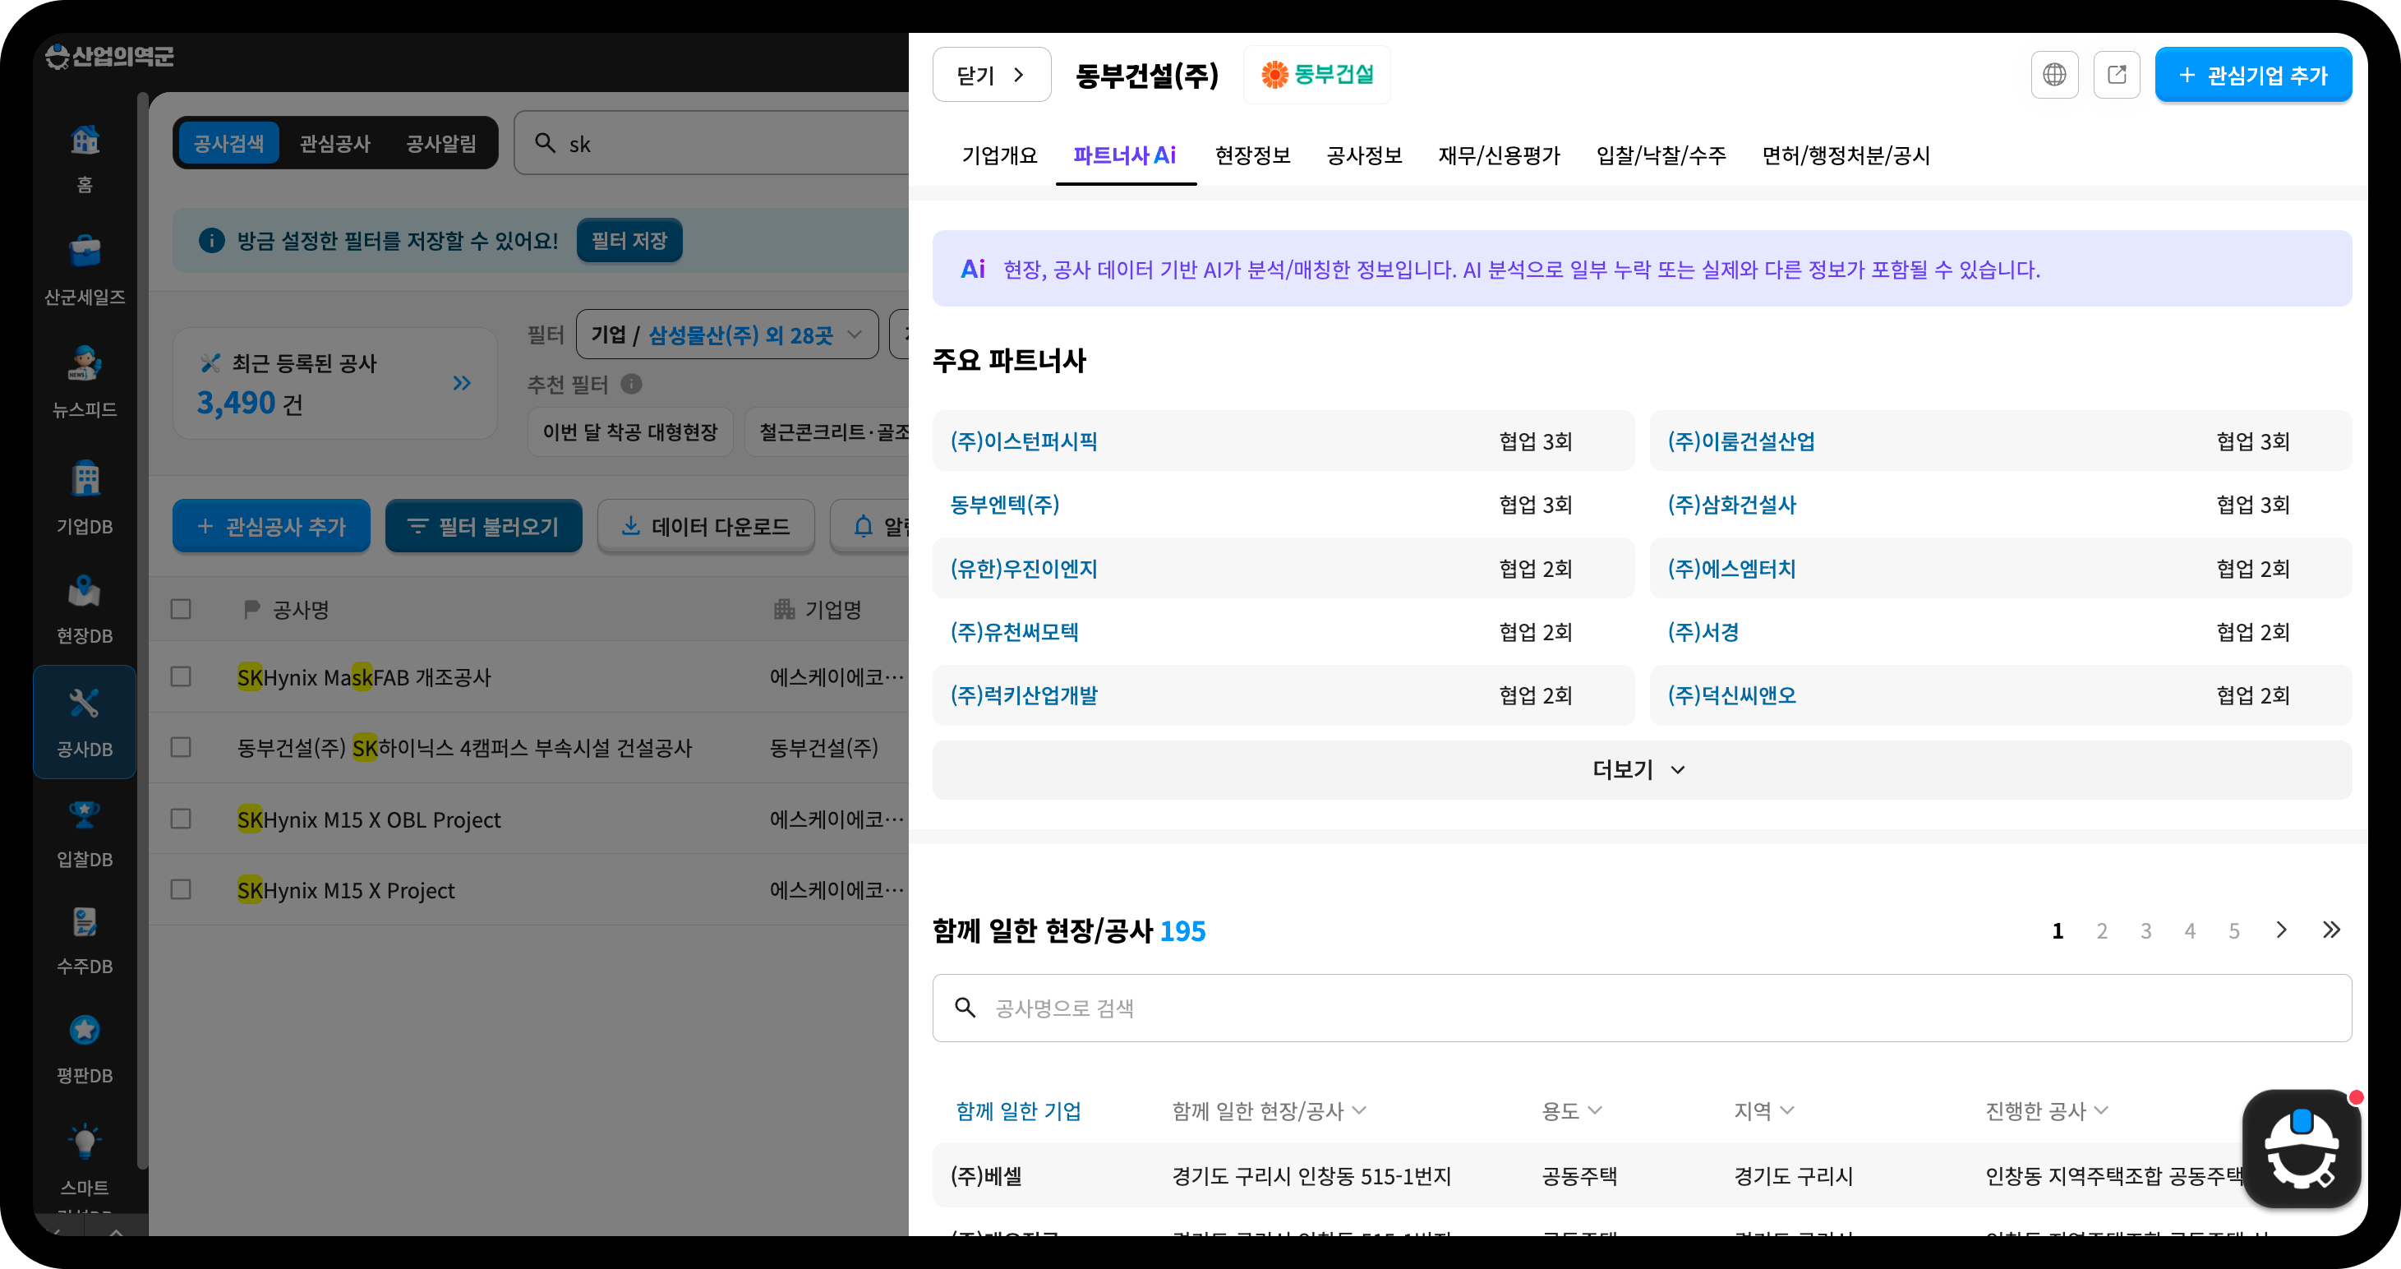
Task: Click 관심기업 추가 button
Action: [x=2253, y=75]
